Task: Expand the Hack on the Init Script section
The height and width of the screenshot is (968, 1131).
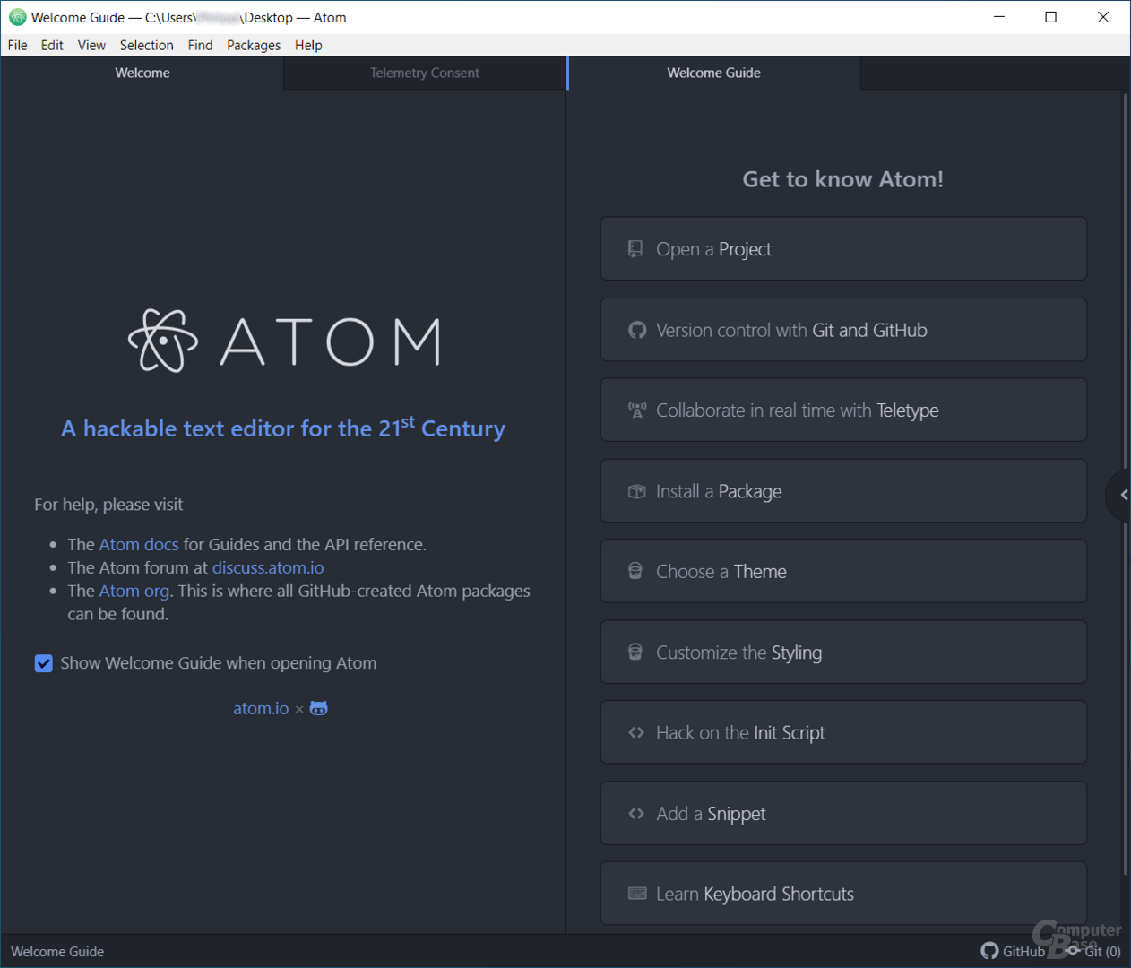Action: [842, 732]
